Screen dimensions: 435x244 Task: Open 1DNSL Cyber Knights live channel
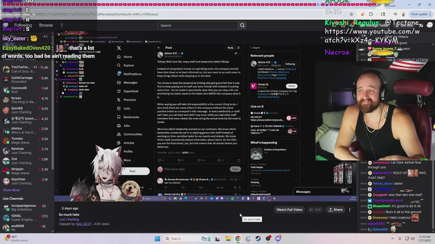[x=26, y=218]
